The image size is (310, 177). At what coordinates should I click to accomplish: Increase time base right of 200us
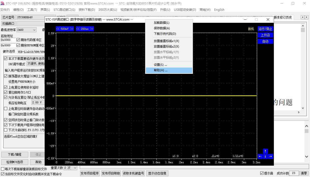[x=92, y=29]
